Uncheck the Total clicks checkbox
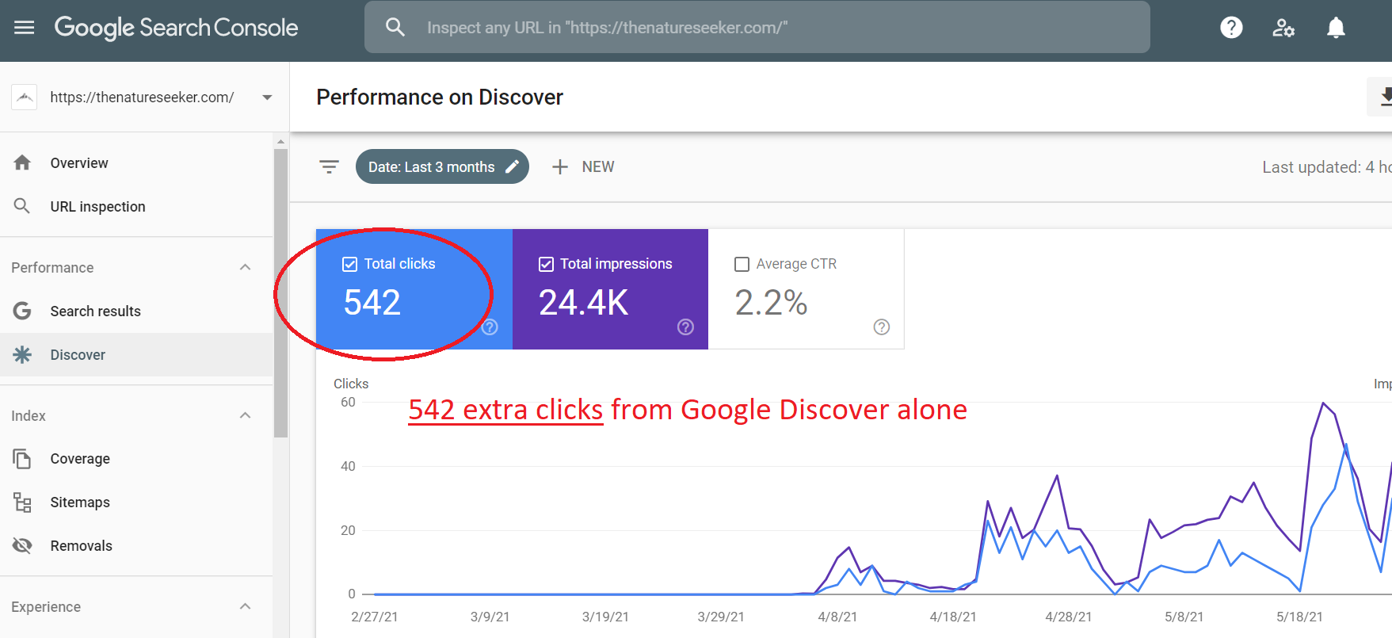 [x=349, y=264]
